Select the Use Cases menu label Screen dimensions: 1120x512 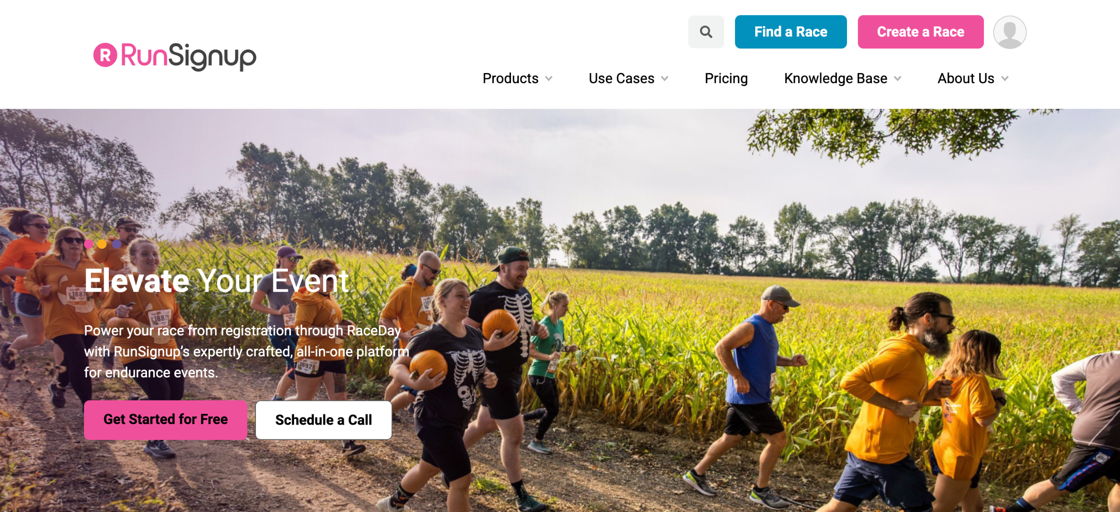tap(621, 78)
